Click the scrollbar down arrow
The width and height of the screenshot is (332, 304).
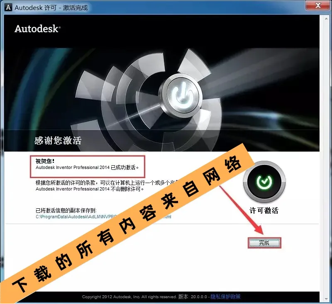coord(326,299)
